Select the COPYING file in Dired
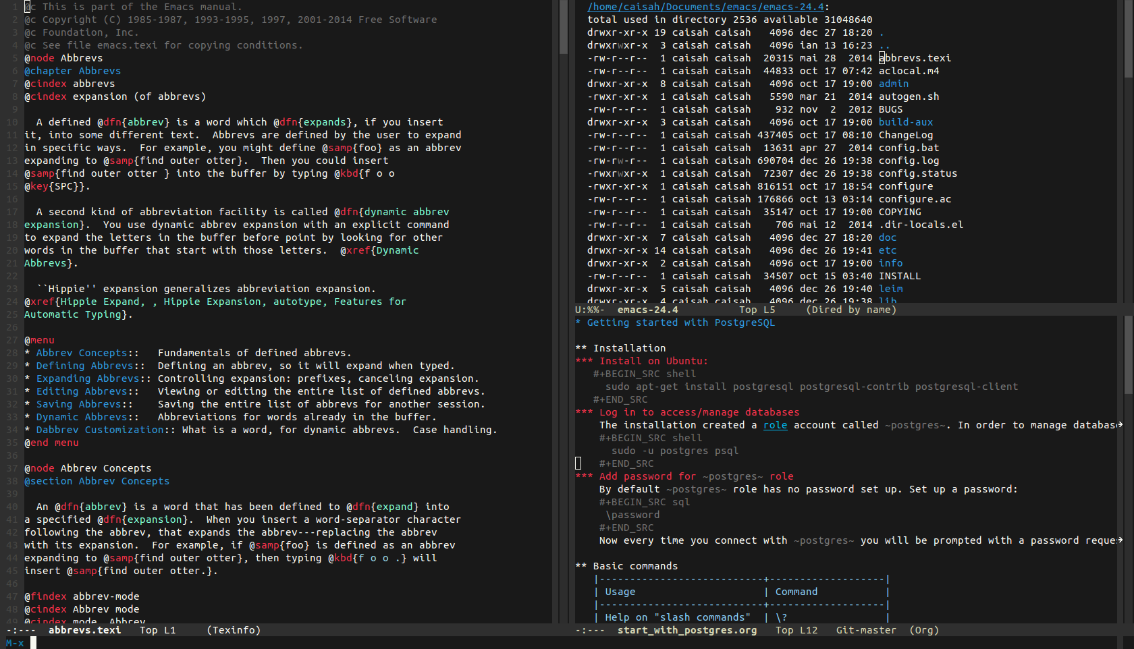This screenshot has width=1134, height=649. [x=899, y=212]
